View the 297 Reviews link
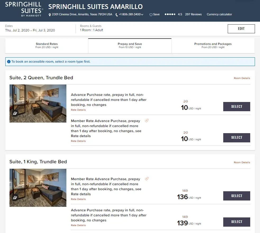 [x=193, y=15]
